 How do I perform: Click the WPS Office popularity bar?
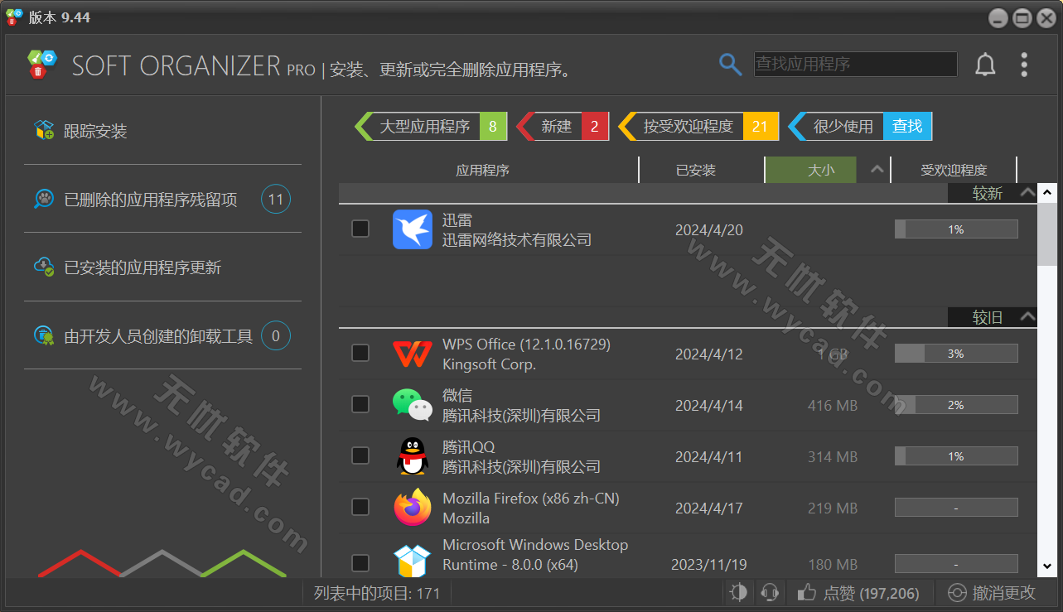[x=956, y=353]
